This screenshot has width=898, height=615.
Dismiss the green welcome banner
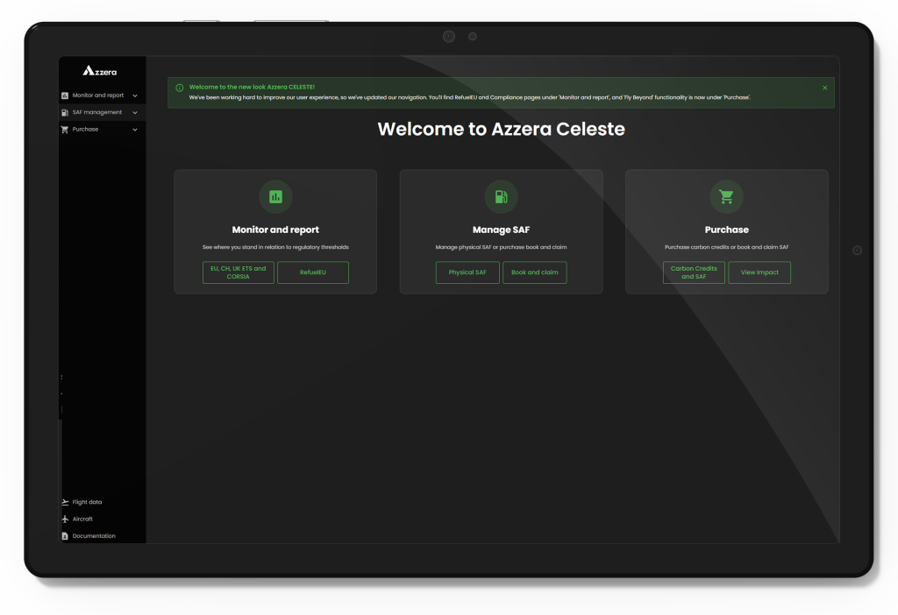pos(824,88)
